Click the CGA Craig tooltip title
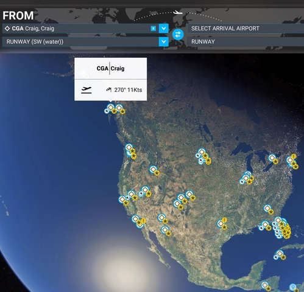Viewport: 304px width, 292px height. (x=110, y=69)
